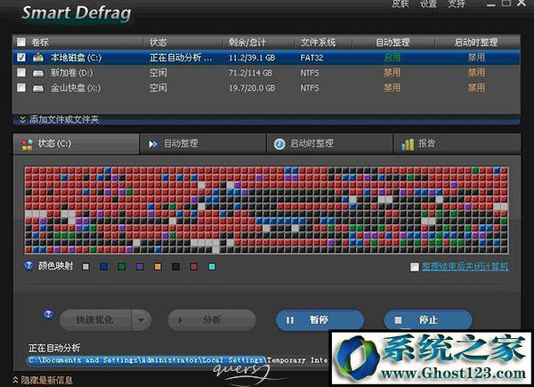Open 设置 menu in title bar

(428, 4)
